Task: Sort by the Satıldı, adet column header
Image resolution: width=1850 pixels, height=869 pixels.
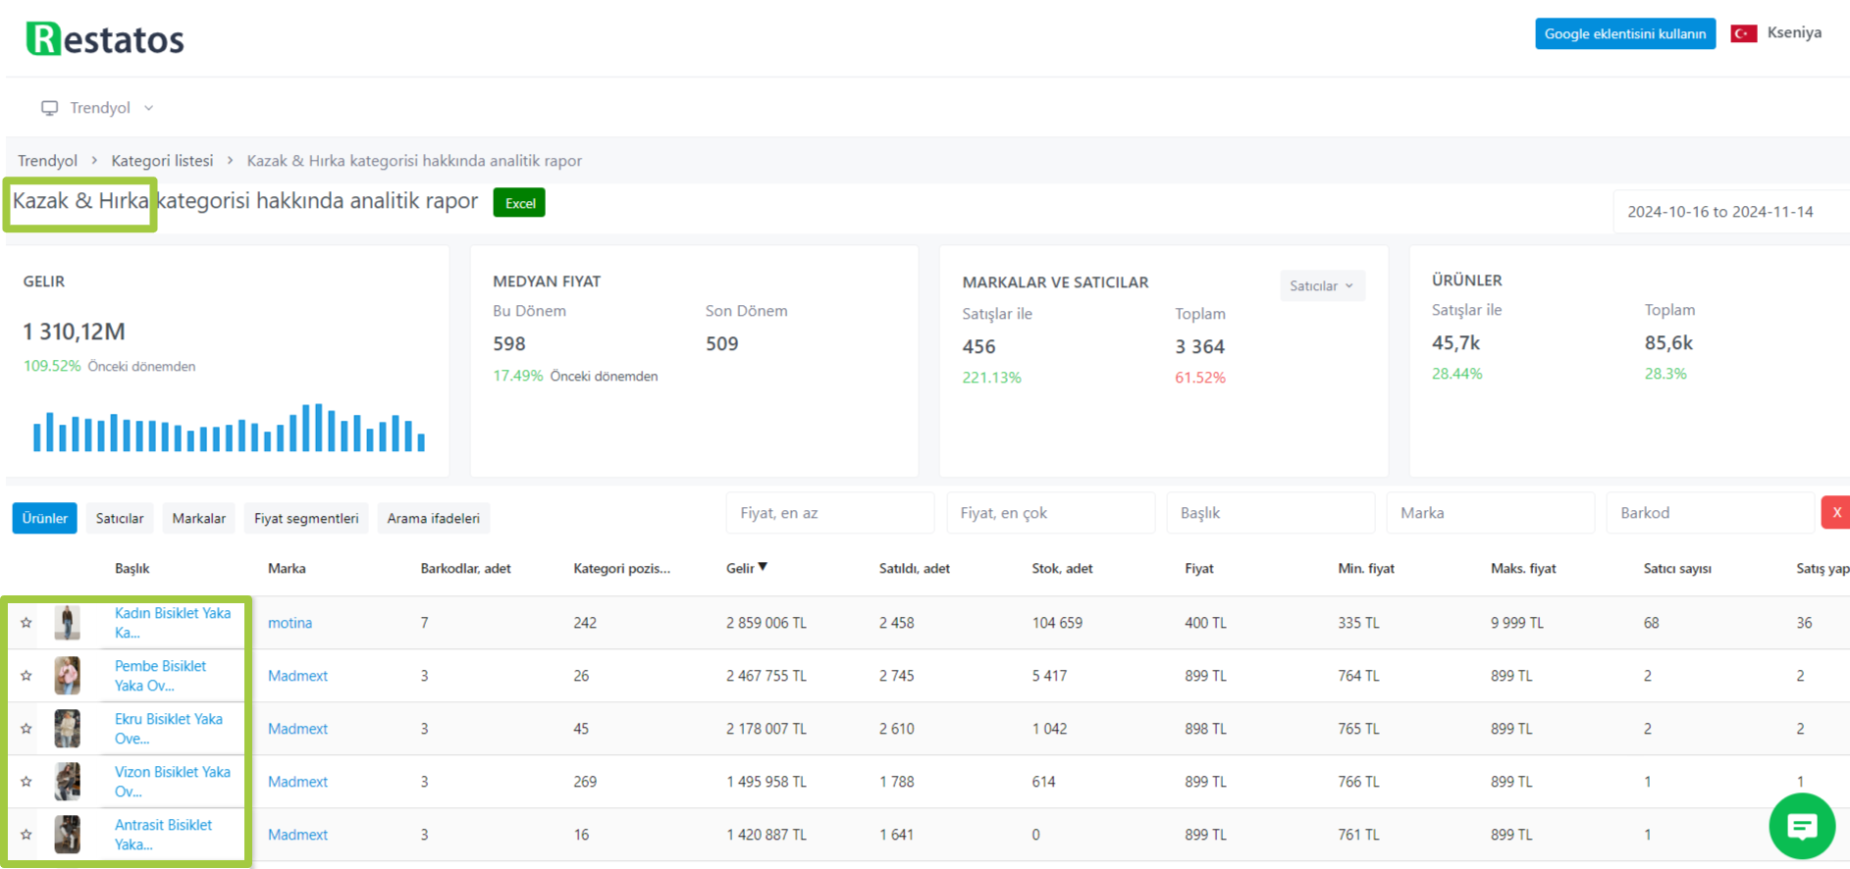Action: click(x=914, y=568)
